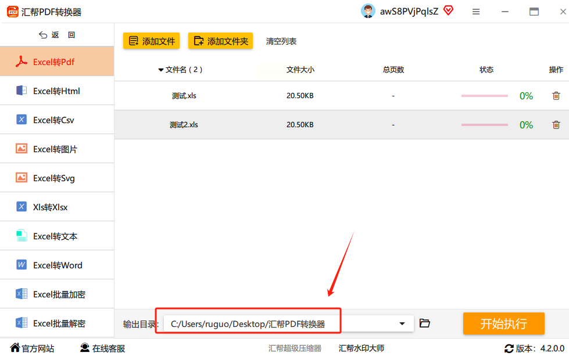The width and height of the screenshot is (569, 356).
Task: Click the 0% status of 测试.xls
Action: click(x=526, y=96)
